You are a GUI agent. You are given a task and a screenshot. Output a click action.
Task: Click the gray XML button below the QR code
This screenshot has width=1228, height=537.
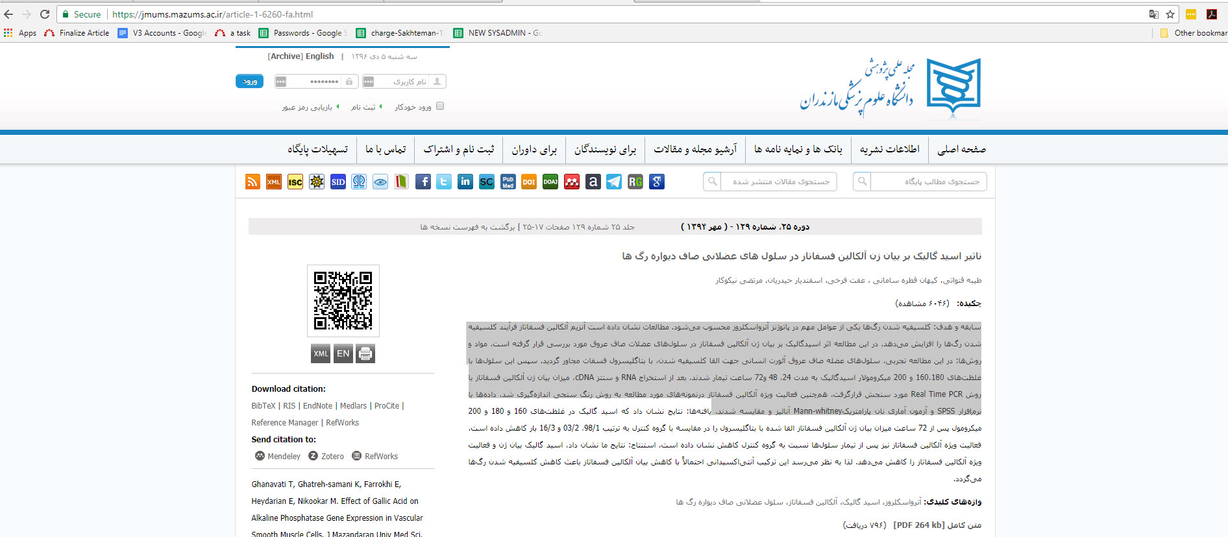tap(321, 353)
